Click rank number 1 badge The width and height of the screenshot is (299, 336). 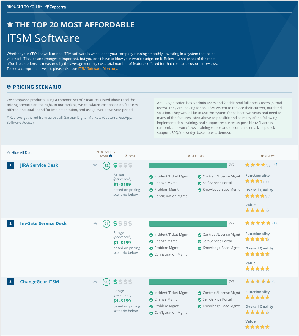10,165
